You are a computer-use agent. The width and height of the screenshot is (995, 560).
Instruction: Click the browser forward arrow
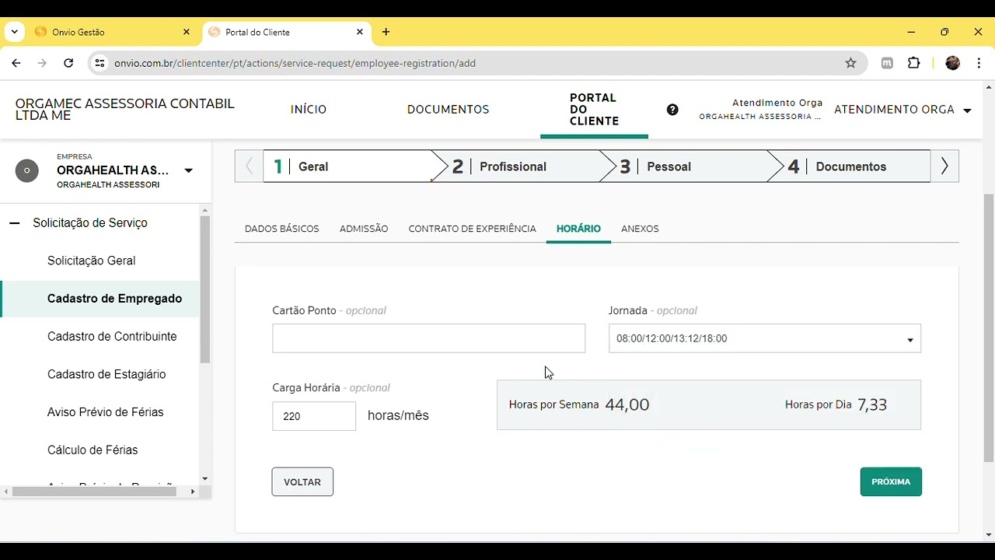[x=42, y=63]
